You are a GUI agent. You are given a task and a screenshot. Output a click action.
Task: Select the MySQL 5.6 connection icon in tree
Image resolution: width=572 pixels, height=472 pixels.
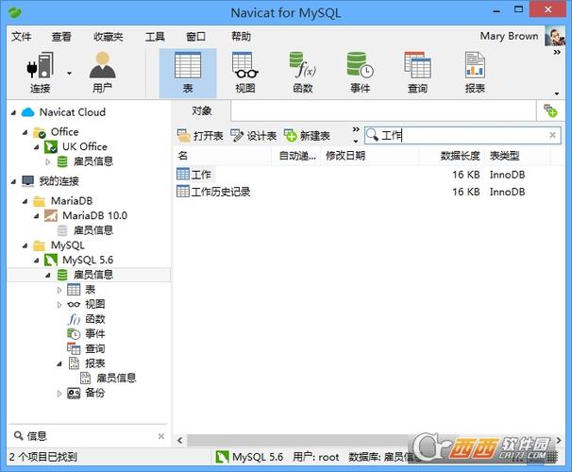[51, 260]
